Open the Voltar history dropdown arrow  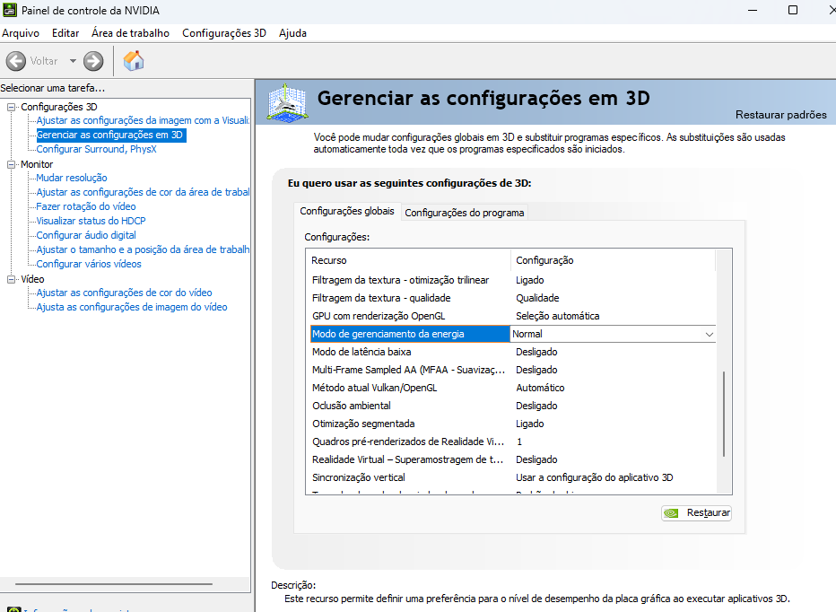(x=73, y=61)
